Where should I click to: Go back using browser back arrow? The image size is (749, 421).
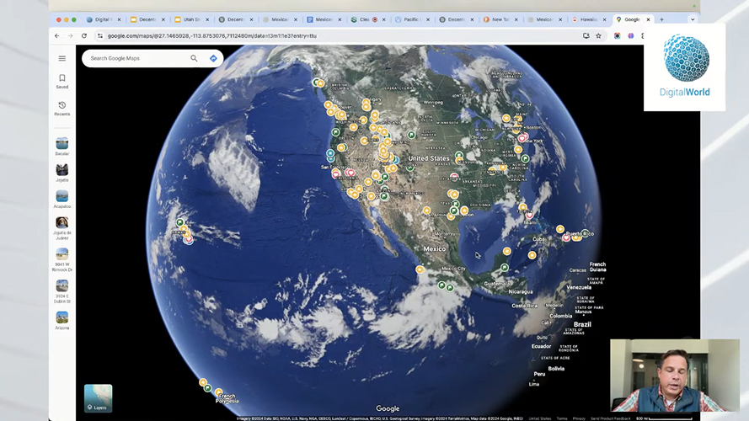(57, 35)
